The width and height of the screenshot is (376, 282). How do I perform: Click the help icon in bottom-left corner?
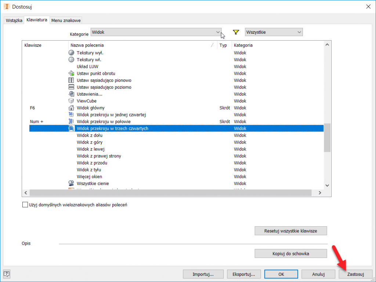coord(7,274)
